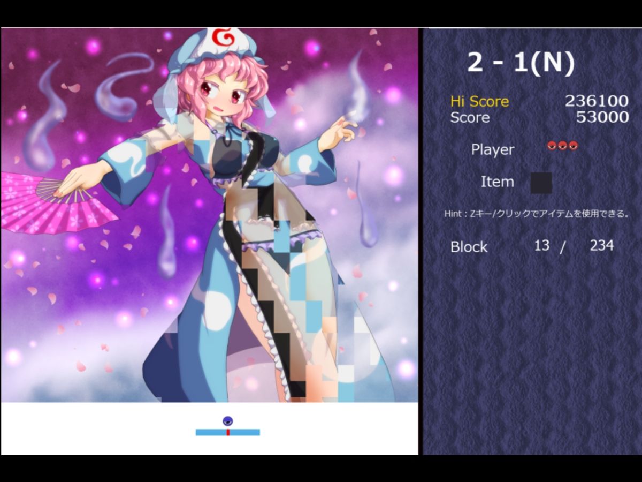Click the last red player life icon

coord(573,146)
